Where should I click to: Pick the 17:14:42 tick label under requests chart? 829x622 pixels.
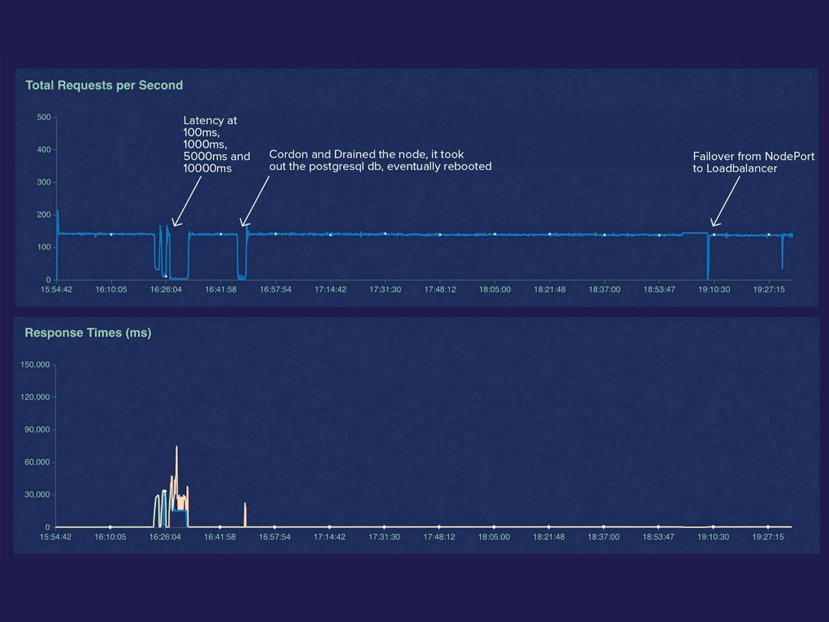click(x=330, y=289)
